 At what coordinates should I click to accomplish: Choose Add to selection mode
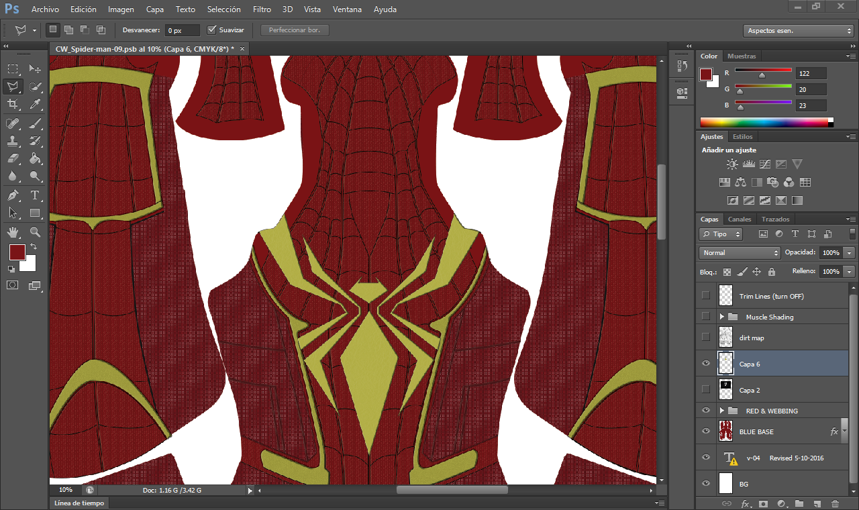[68, 30]
